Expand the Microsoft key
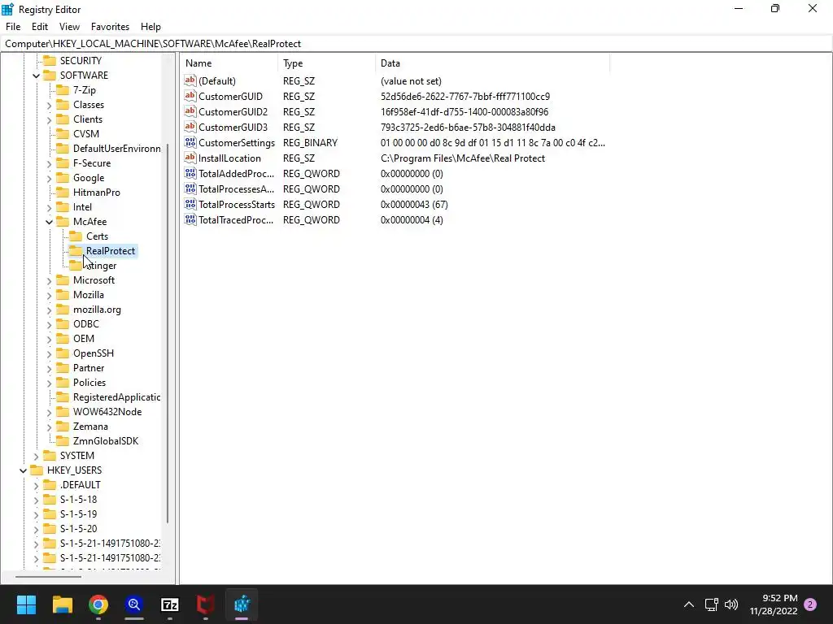Image resolution: width=833 pixels, height=624 pixels. click(x=50, y=280)
